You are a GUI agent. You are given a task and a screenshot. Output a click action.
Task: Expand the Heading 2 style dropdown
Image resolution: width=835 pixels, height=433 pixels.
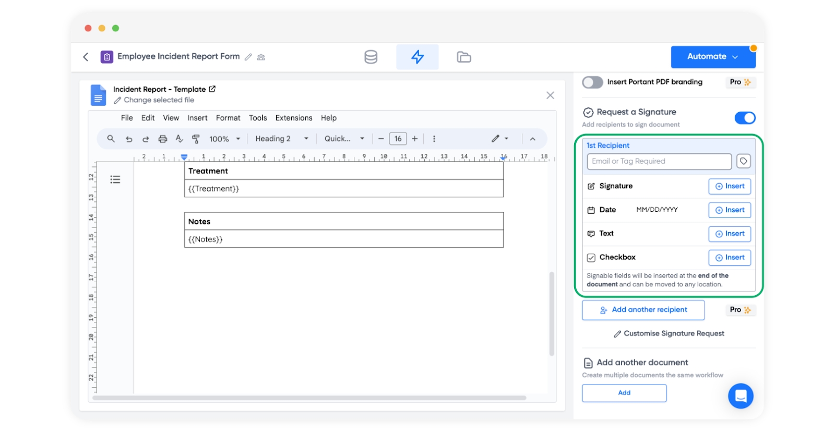[x=282, y=139]
